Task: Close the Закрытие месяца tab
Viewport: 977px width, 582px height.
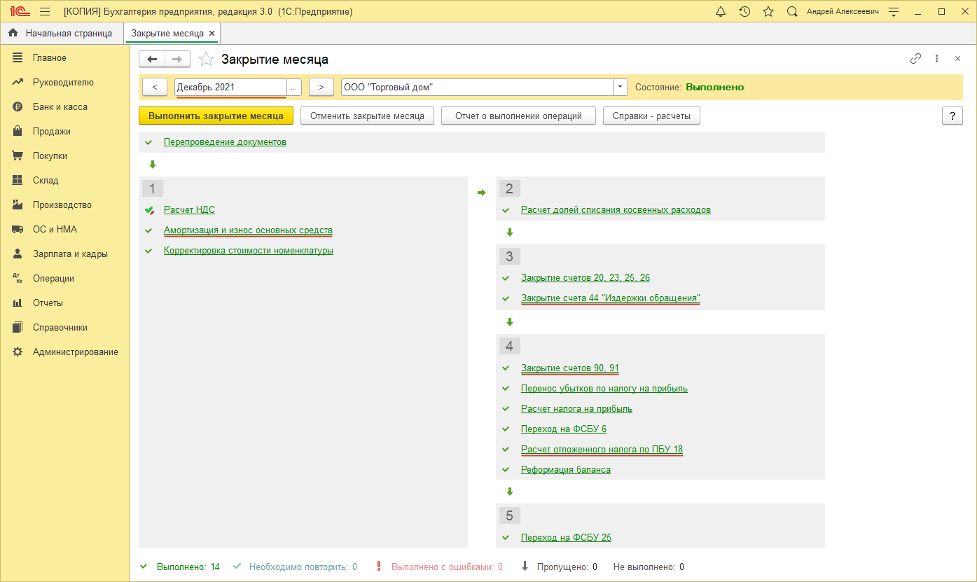Action: tap(212, 33)
